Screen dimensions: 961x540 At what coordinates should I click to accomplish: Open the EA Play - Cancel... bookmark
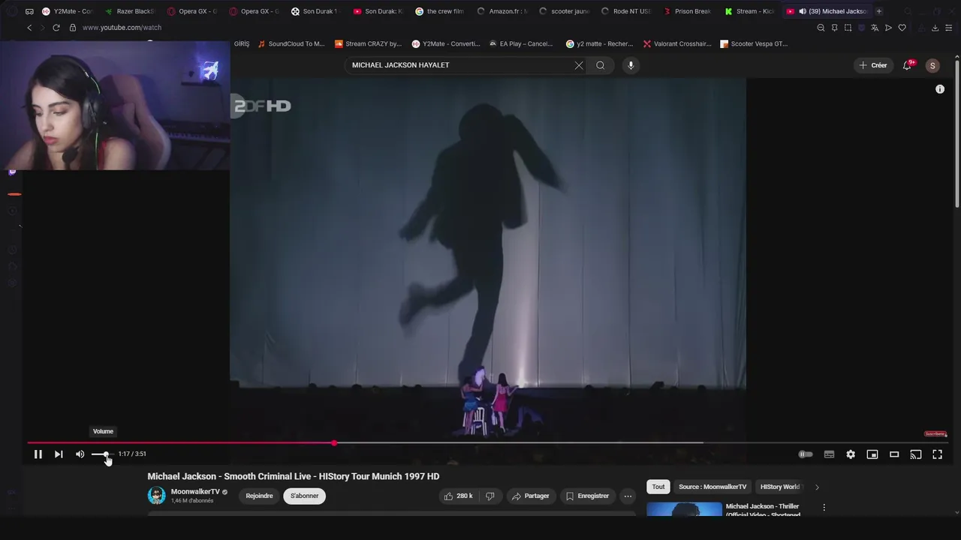pos(520,43)
